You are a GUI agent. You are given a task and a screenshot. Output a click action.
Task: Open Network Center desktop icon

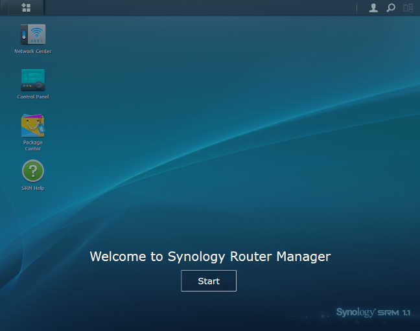coord(33,34)
